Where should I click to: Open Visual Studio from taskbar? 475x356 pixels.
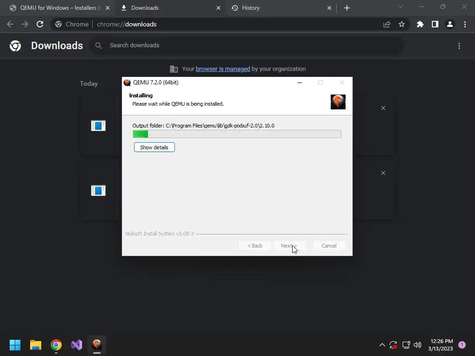77,345
